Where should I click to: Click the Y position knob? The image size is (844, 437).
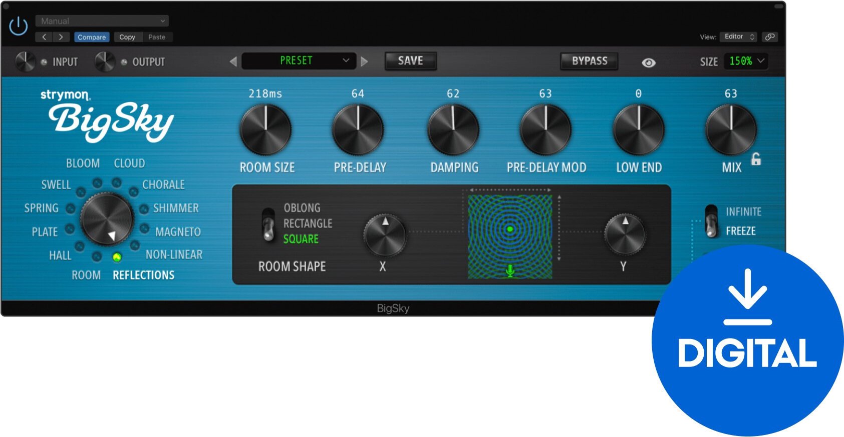[x=625, y=235]
